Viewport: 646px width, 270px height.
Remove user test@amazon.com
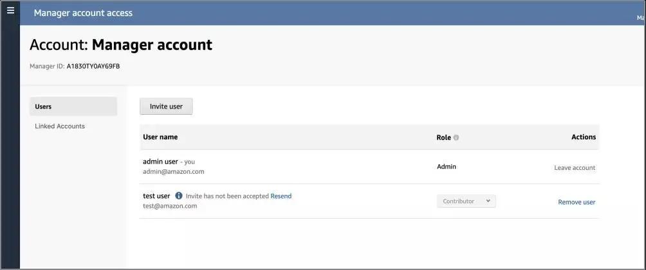(x=577, y=202)
